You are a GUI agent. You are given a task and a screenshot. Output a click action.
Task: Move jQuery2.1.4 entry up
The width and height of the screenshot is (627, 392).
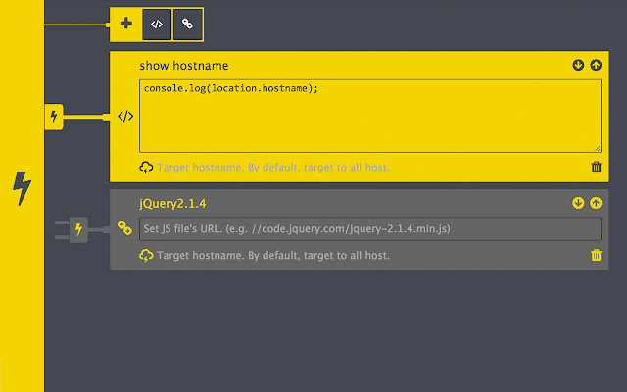coord(596,204)
